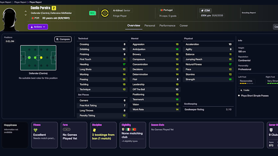Click the £2M value tag
This screenshot has width=278, height=156.
(x=205, y=10)
